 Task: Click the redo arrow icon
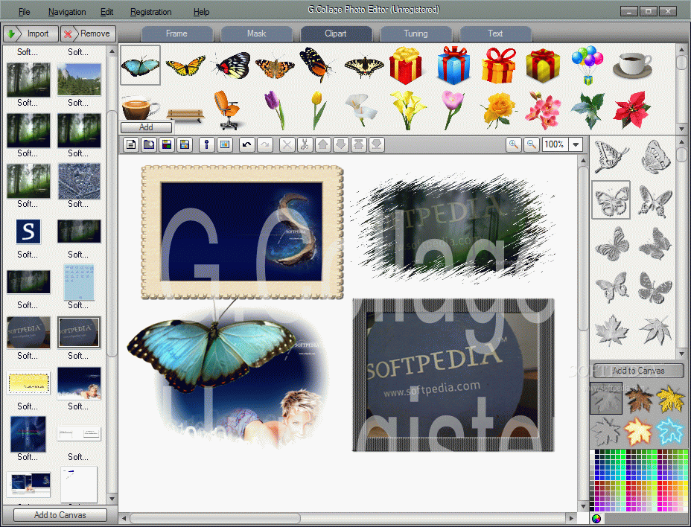265,144
